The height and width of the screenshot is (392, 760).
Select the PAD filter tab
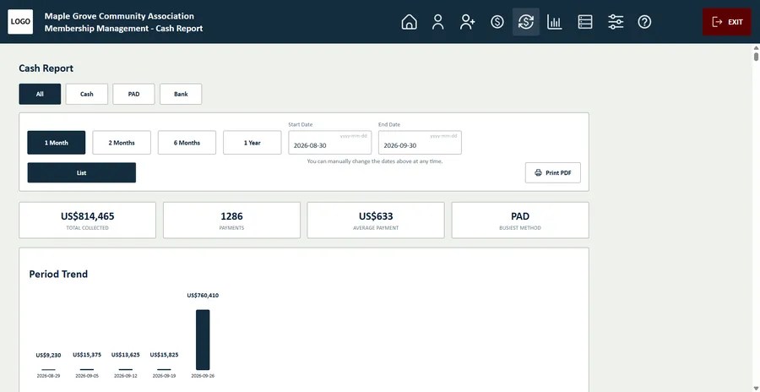(x=133, y=94)
